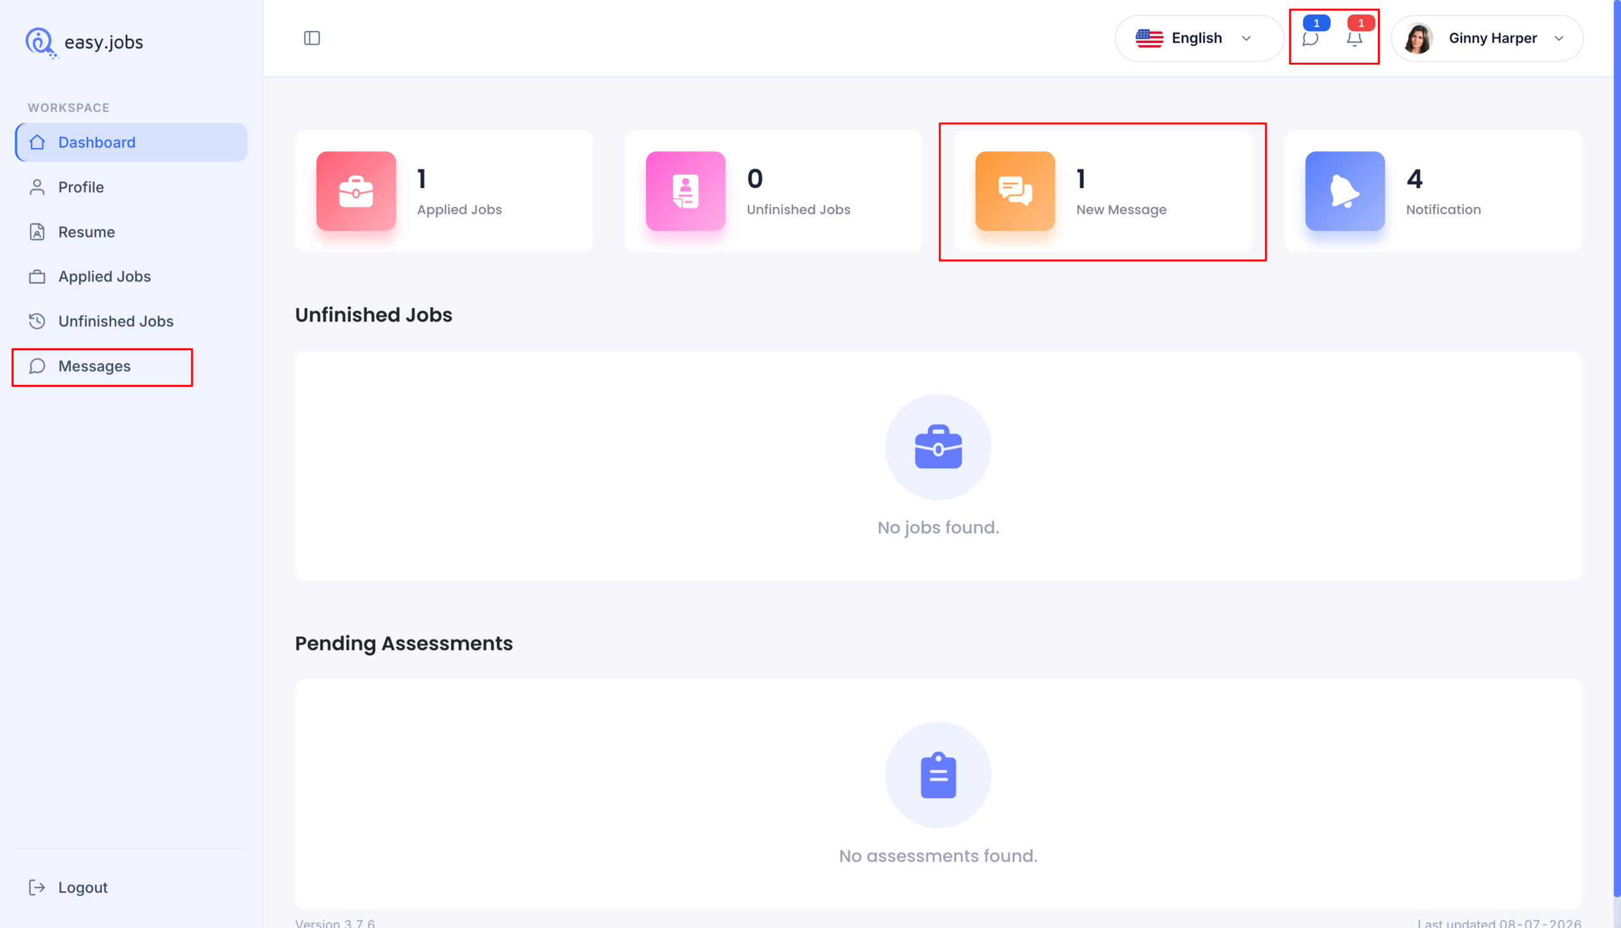The width and height of the screenshot is (1621, 928).
Task: Click the Logout arrow icon
Action: tap(37, 887)
